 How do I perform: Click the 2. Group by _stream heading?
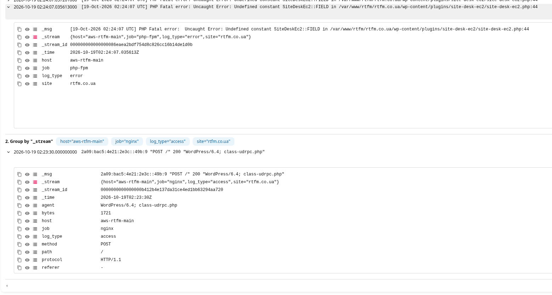(x=29, y=141)
